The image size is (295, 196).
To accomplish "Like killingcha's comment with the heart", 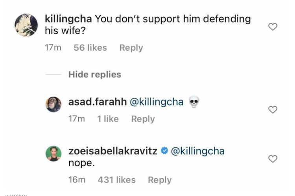I will tap(272, 27).
